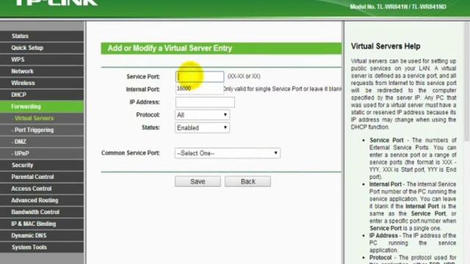Click the TP-LINK logo in header
Image resolution: width=470 pixels, height=264 pixels.
(x=57, y=3)
